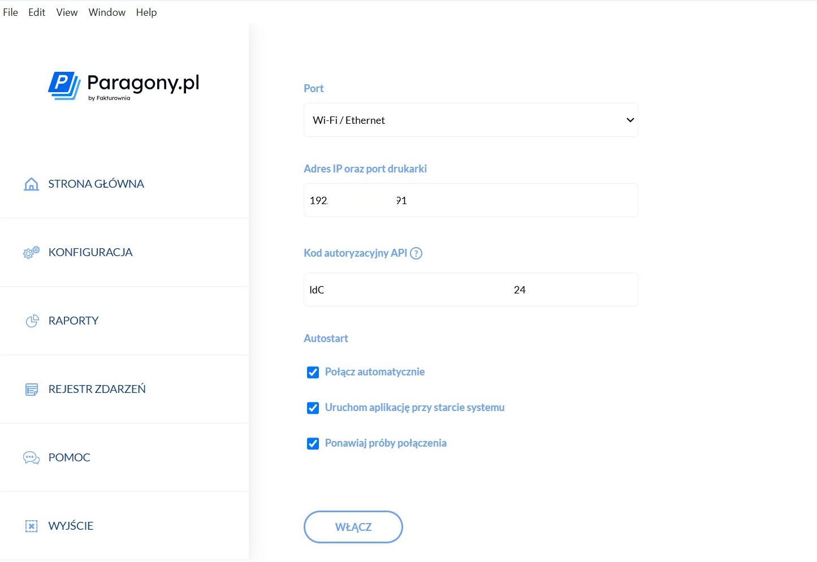Viewport: 817px width, 562px height.
Task: Click the gears icon beside Konfiguracja
Action: click(x=32, y=253)
